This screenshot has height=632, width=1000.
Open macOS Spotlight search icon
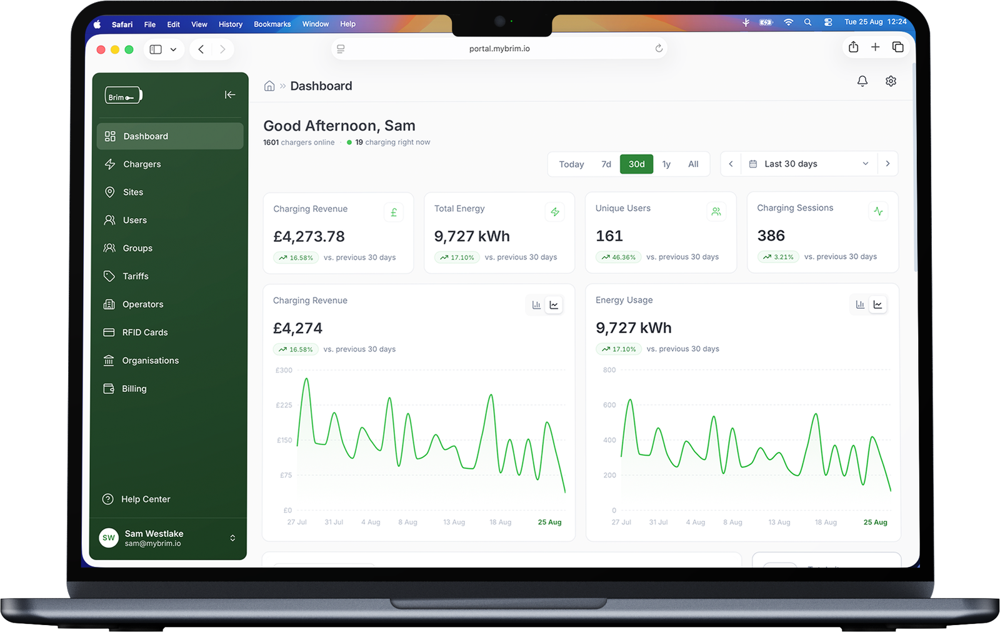807,22
